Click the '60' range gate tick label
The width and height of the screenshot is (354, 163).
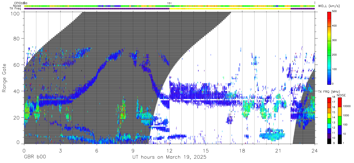pyautogui.click(x=16, y=65)
